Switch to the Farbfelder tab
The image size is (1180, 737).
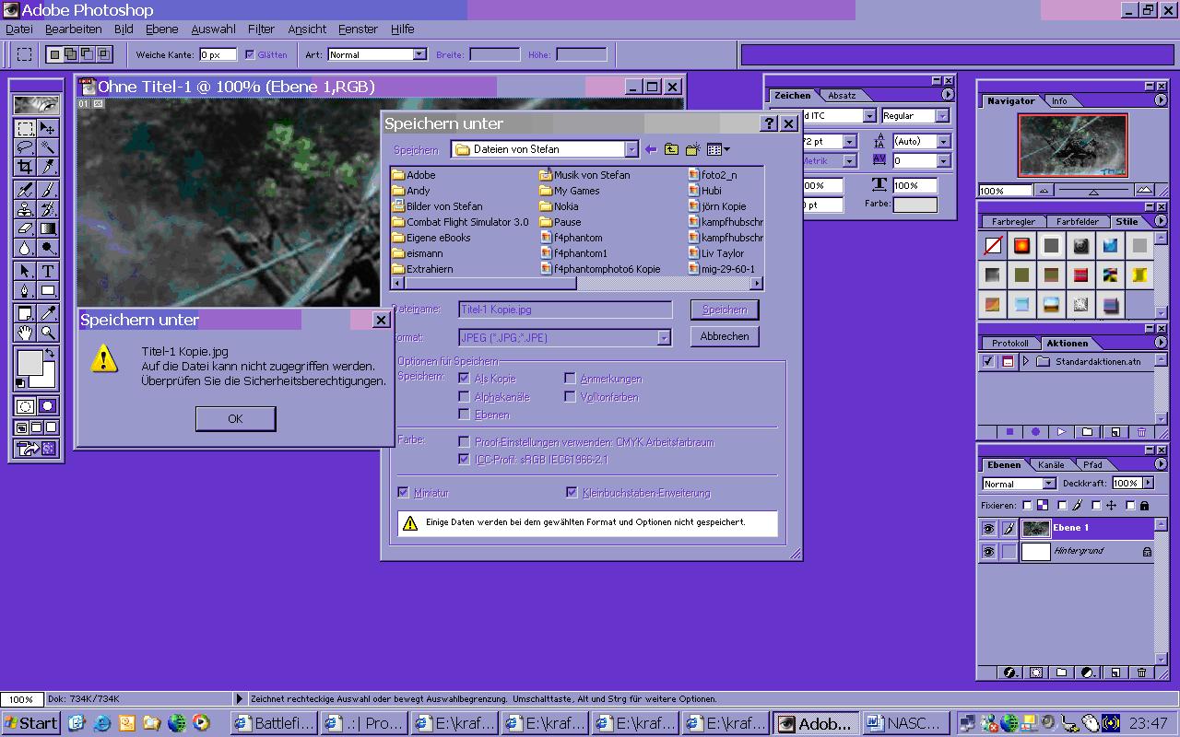coord(1077,222)
